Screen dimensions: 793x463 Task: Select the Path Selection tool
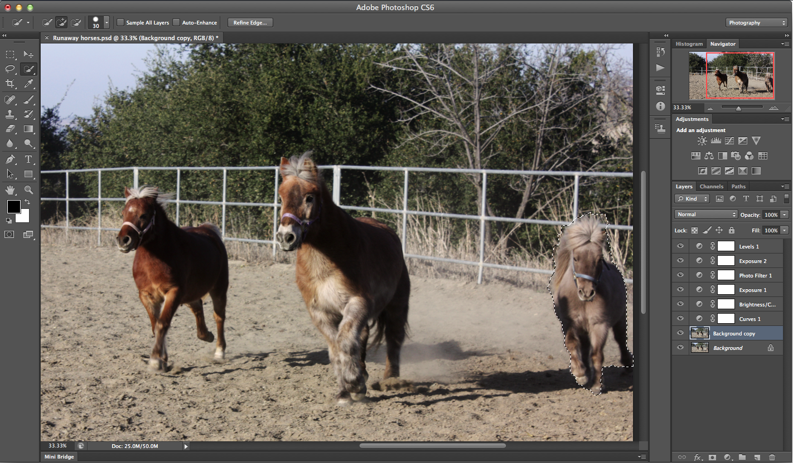coord(10,174)
